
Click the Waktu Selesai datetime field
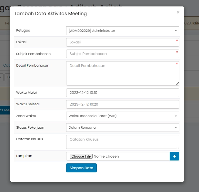pos(123,105)
